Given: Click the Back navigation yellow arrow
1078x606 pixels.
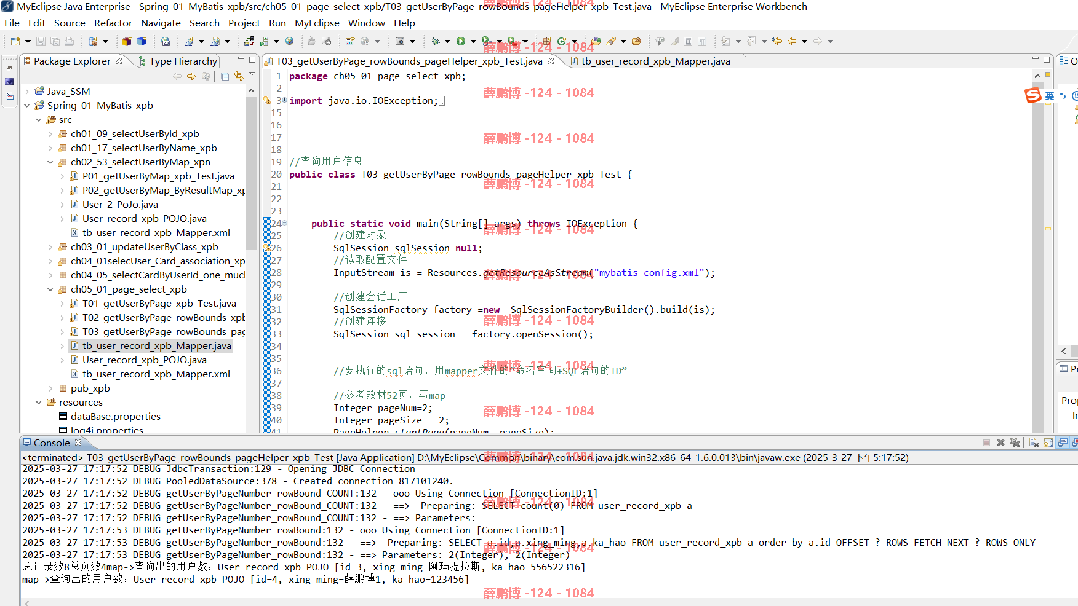Looking at the screenshot, I should pos(792,41).
